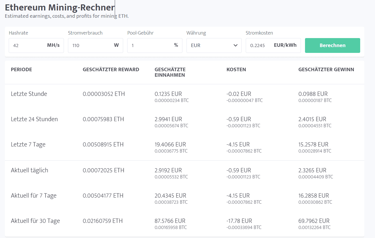Click the Pool-Gebühr field showing 1

[155, 45]
